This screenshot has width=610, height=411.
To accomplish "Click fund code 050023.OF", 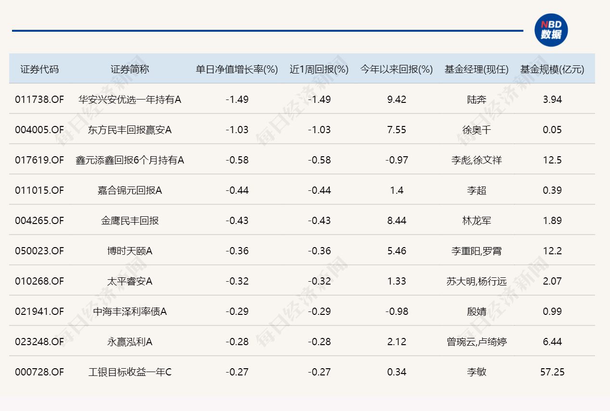I will (39, 251).
